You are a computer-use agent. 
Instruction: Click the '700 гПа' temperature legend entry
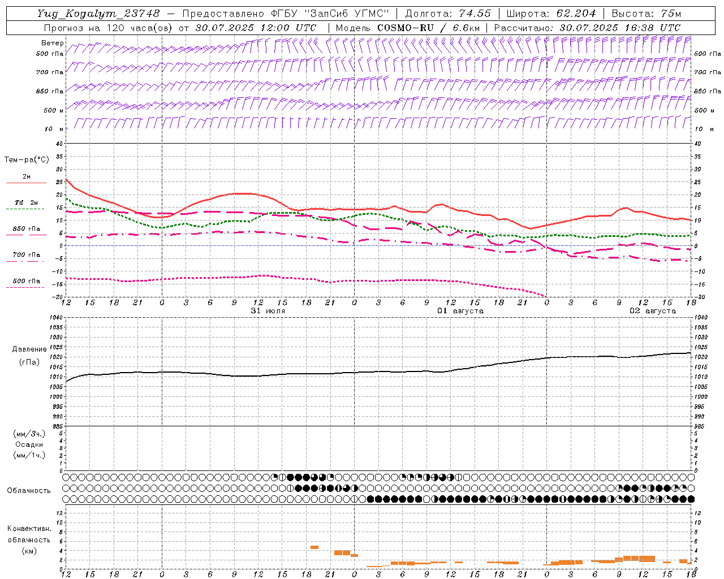point(27,254)
